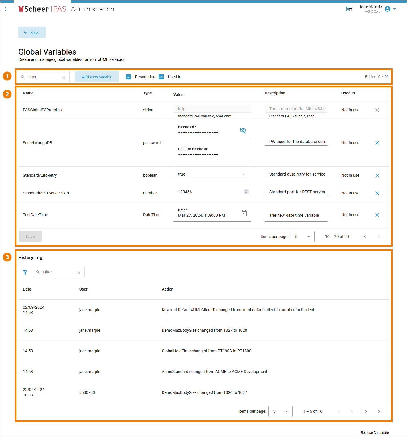Click the filter funnel icon in History Log
407x437 pixels.
(x=25, y=272)
